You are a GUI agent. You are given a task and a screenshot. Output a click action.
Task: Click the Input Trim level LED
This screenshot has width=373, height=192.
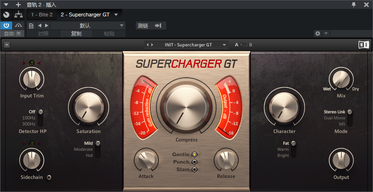(31, 63)
